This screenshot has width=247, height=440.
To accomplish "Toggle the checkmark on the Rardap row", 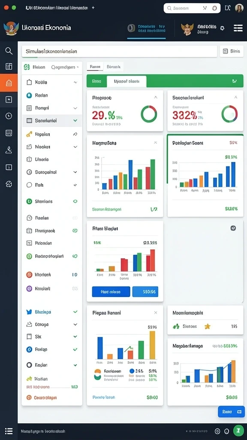I will pos(75,350).
